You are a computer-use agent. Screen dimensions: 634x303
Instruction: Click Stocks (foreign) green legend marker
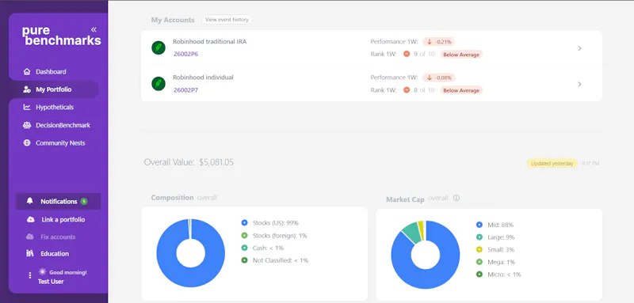point(244,235)
